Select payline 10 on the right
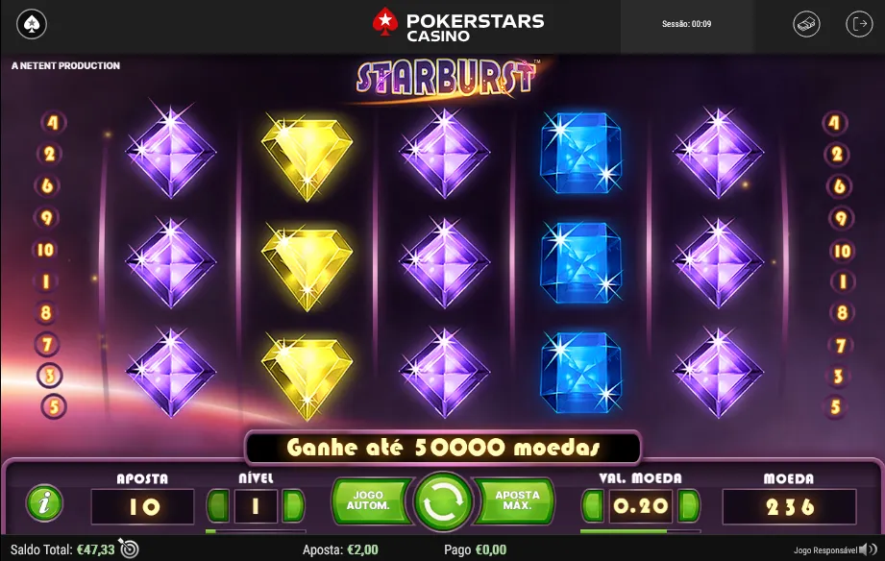 tap(842, 251)
